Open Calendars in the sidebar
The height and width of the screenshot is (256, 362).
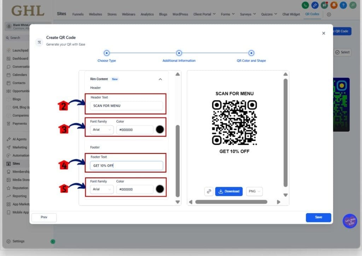(17, 75)
